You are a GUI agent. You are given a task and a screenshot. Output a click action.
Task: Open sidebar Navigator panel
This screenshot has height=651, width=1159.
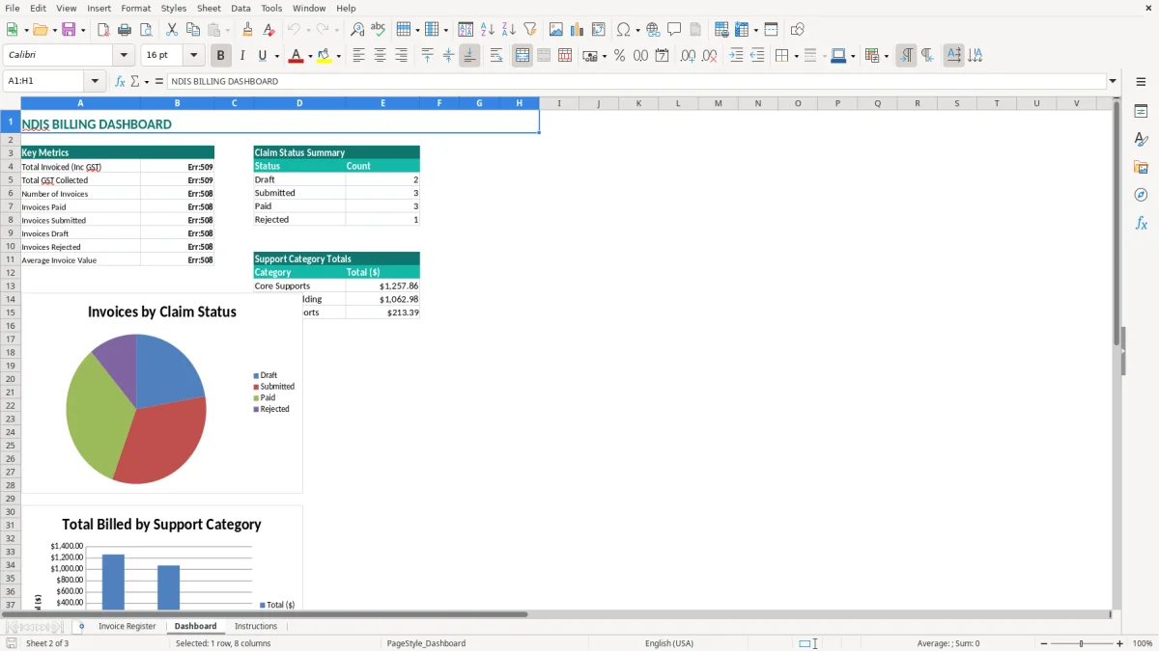pos(1141,196)
